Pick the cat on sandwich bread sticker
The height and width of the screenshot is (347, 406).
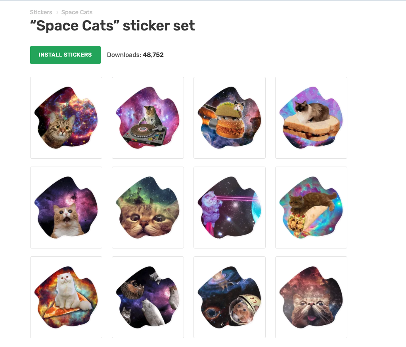311,118
